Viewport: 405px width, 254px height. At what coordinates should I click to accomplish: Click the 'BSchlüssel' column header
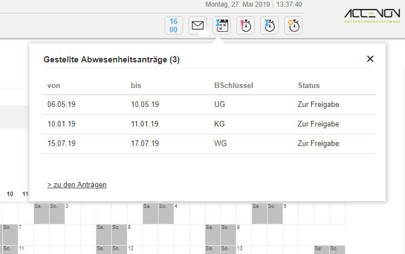tap(233, 85)
